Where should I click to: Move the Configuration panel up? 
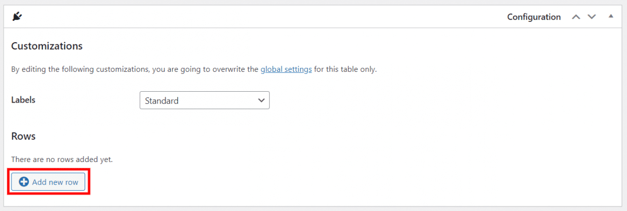click(576, 17)
